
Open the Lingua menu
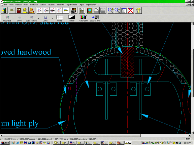[x=82, y=5]
